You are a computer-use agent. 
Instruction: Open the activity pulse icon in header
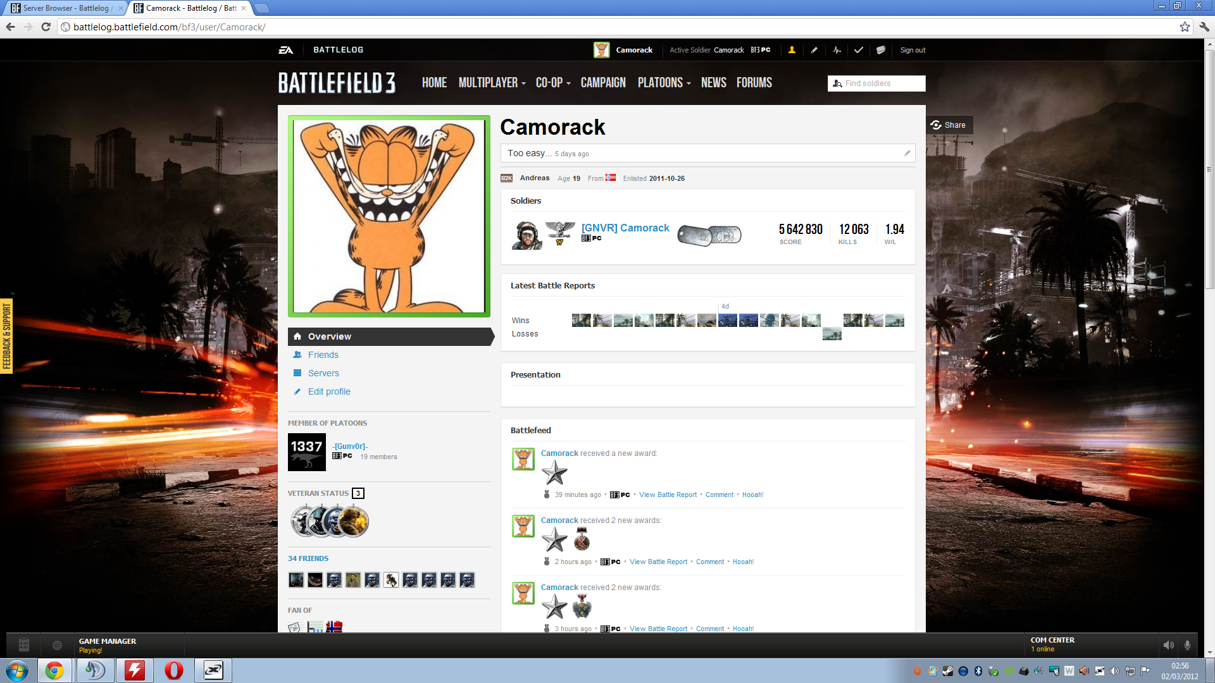(837, 50)
